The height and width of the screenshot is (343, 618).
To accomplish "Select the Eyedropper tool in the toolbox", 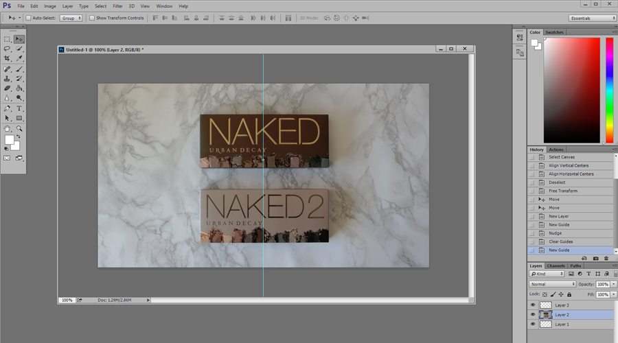I will tap(19, 59).
